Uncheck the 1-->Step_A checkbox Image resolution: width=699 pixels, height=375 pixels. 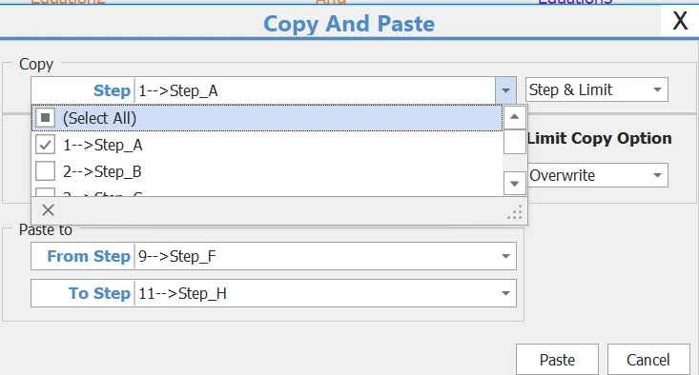45,145
